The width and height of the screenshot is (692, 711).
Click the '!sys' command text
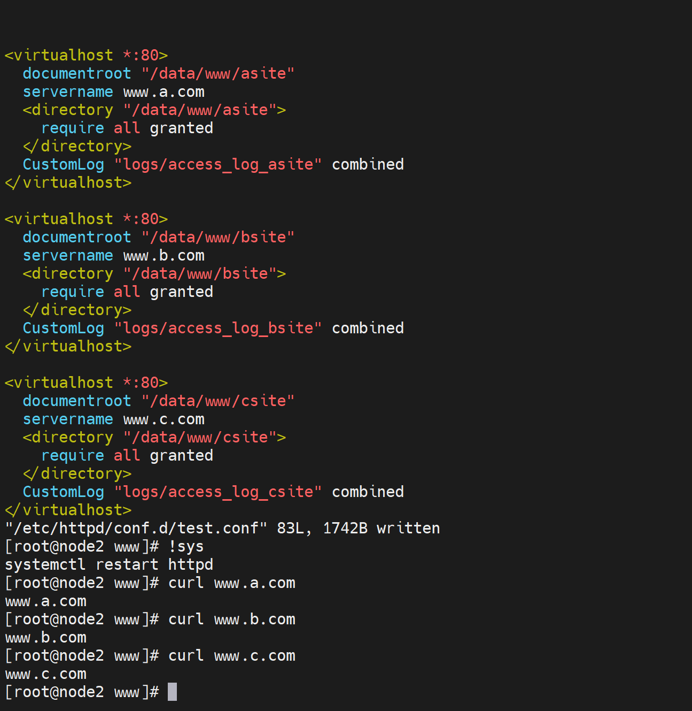pos(186,546)
